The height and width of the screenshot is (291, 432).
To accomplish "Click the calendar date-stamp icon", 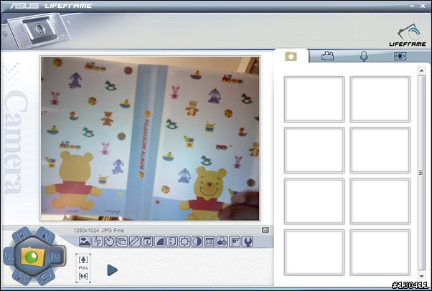I will pos(147,242).
